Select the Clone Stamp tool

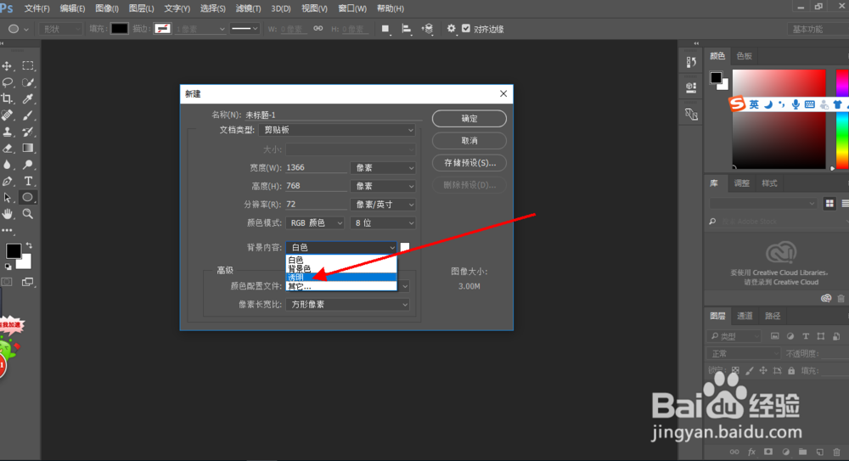click(x=7, y=132)
